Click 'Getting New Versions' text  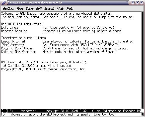pos(18,52)
